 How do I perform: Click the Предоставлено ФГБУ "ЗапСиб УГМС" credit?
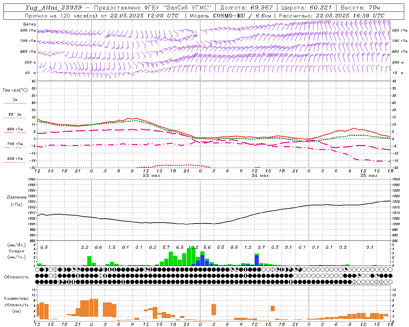coord(153,7)
